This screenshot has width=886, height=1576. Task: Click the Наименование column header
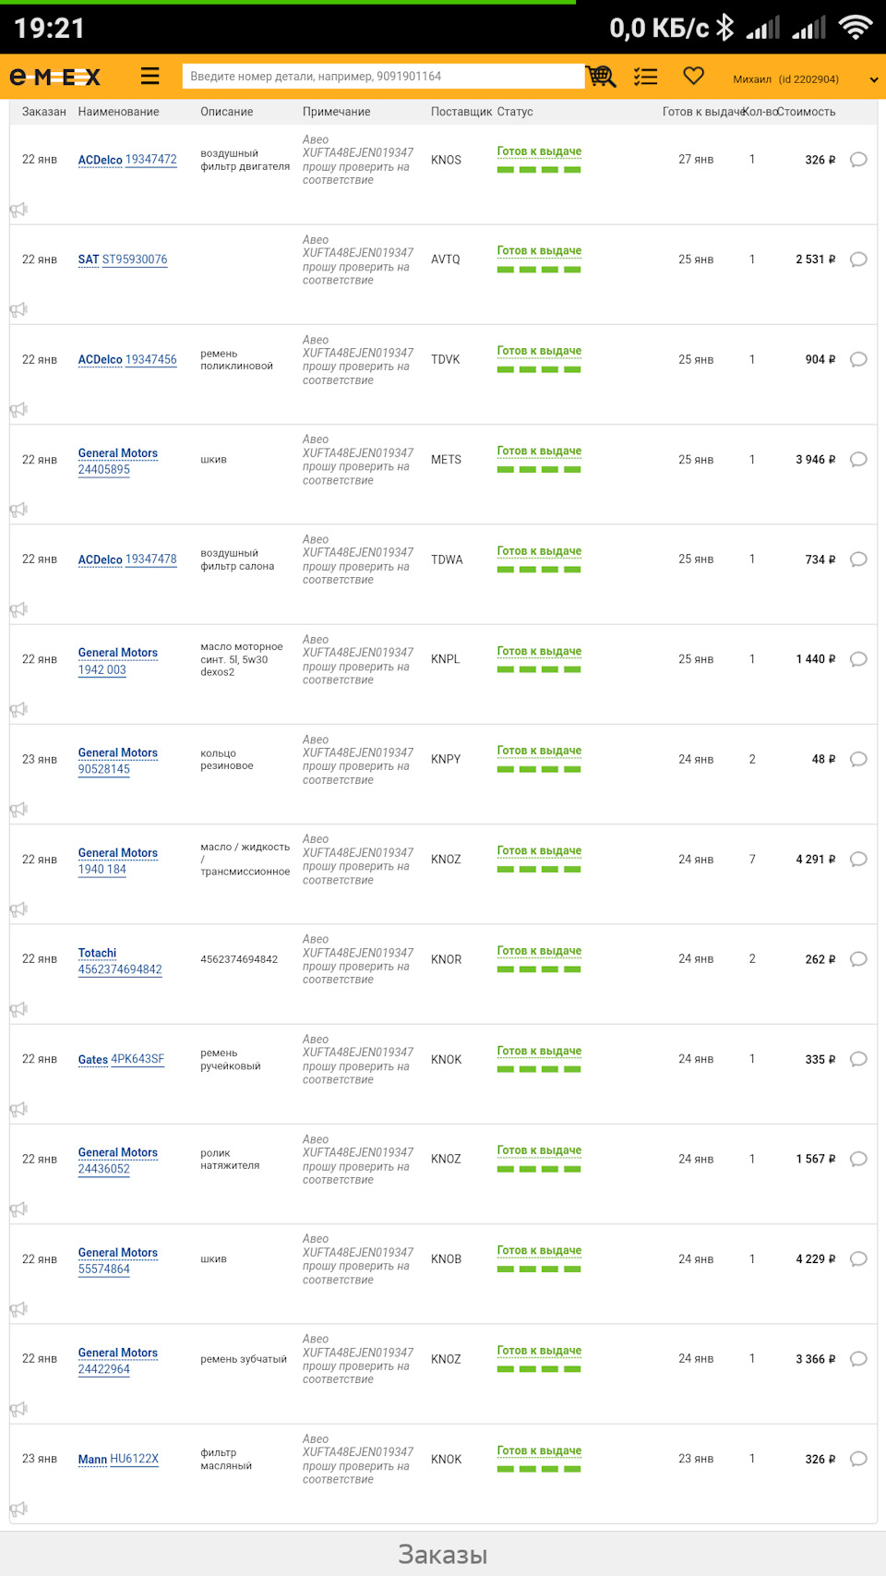click(118, 112)
